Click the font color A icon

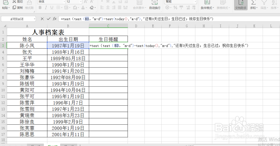coord(83,8)
